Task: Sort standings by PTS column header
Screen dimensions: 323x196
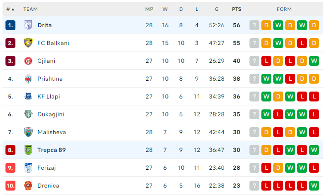Action: pos(237,9)
